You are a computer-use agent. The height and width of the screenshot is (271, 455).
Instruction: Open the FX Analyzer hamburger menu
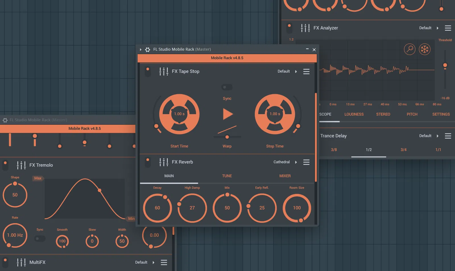[x=448, y=28]
